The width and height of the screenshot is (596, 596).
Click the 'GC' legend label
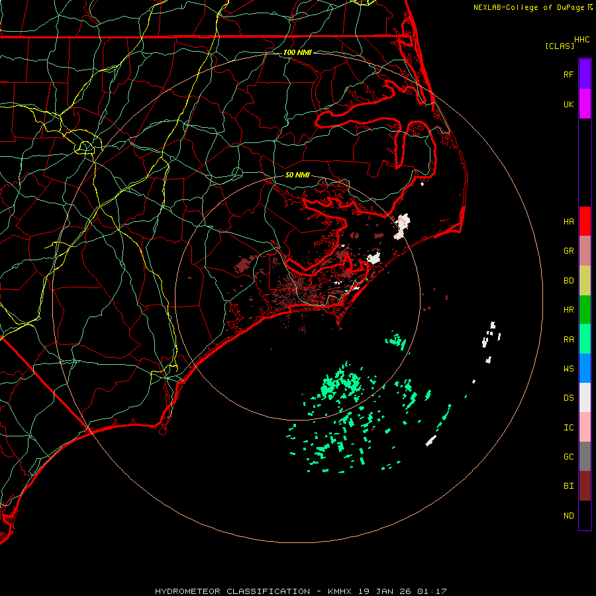tap(568, 457)
